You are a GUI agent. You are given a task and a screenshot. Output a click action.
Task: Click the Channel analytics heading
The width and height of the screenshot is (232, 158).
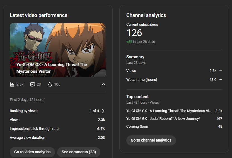[x=146, y=15]
